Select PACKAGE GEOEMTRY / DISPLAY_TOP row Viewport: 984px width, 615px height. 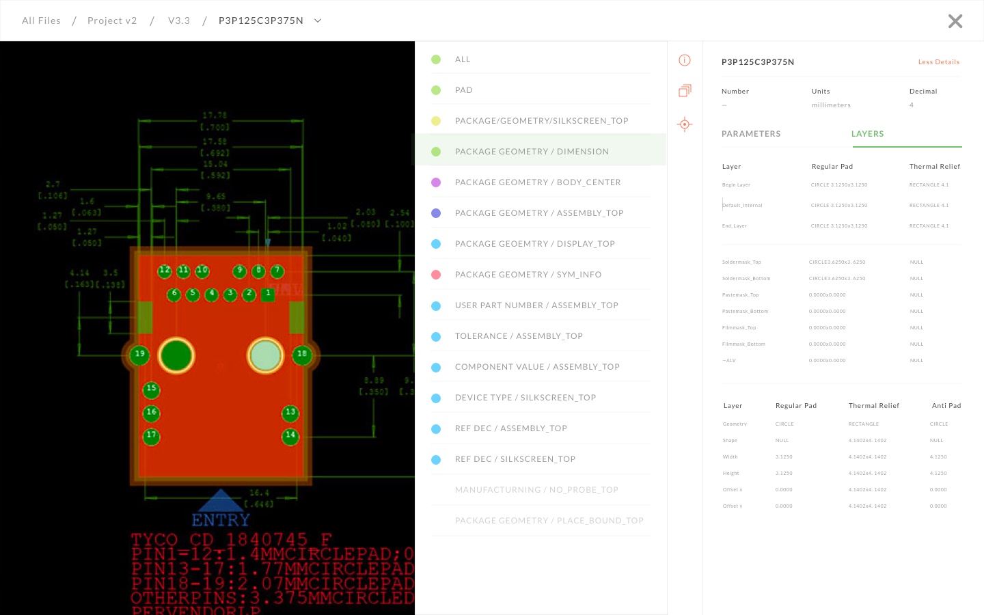541,244
